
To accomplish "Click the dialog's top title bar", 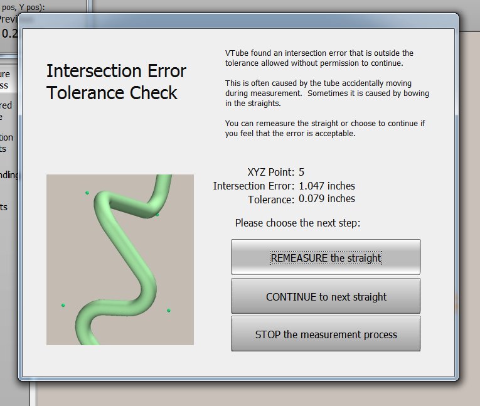I will click(x=238, y=22).
